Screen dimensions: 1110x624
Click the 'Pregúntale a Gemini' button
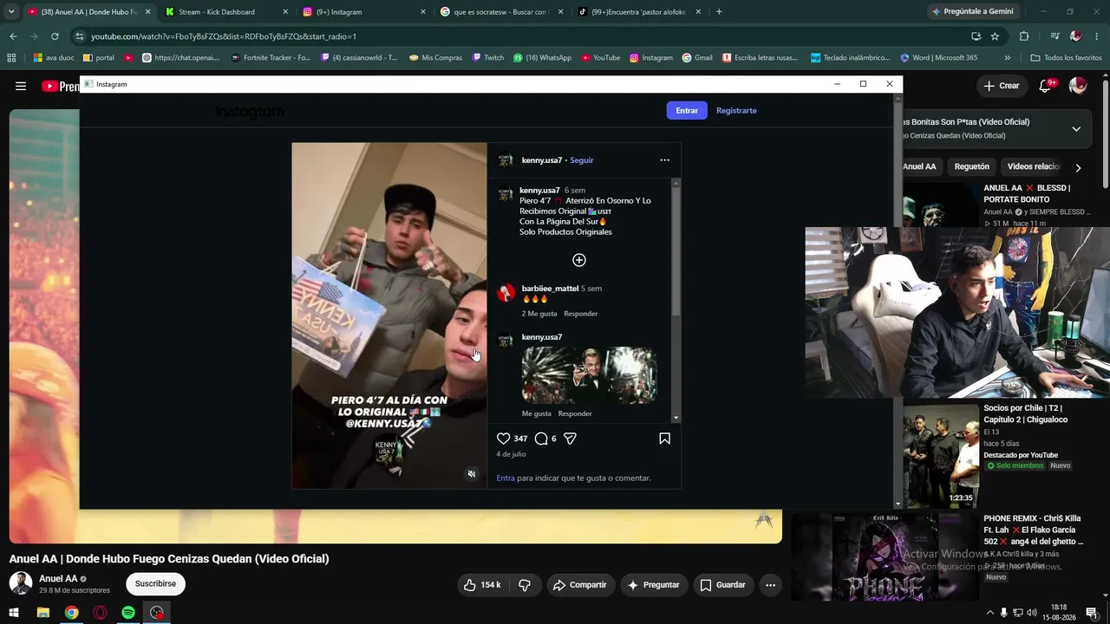click(x=971, y=12)
